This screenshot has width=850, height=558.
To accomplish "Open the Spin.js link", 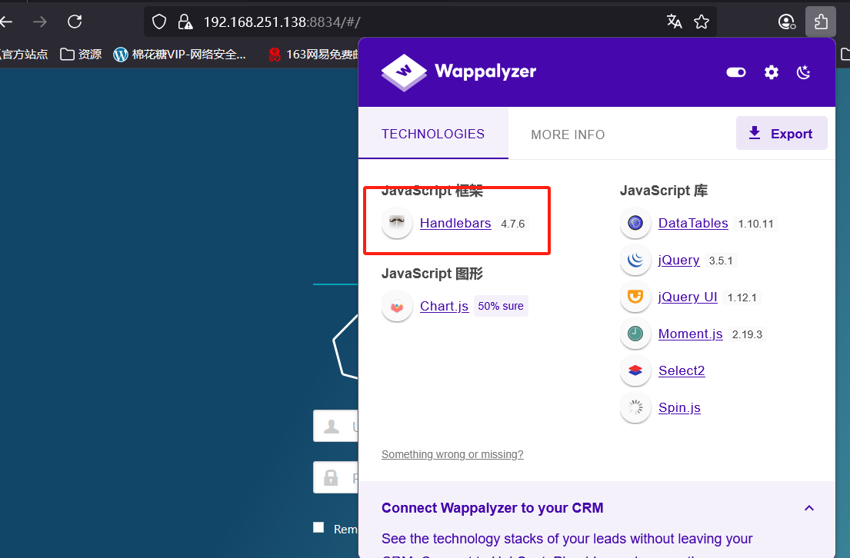I will [x=679, y=407].
